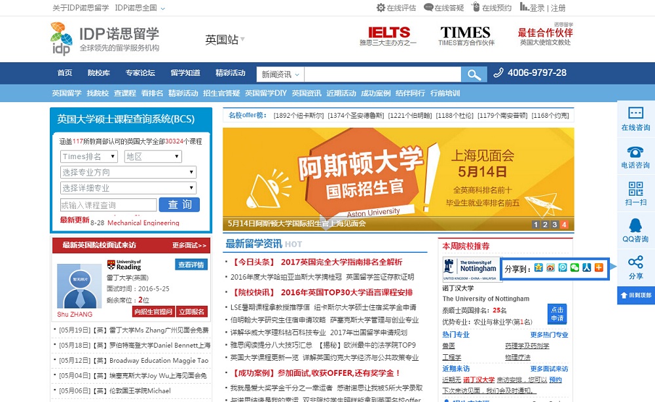This screenshot has width=655, height=402.
Task: Go to 首页 in main navigation
Action: pos(65,73)
